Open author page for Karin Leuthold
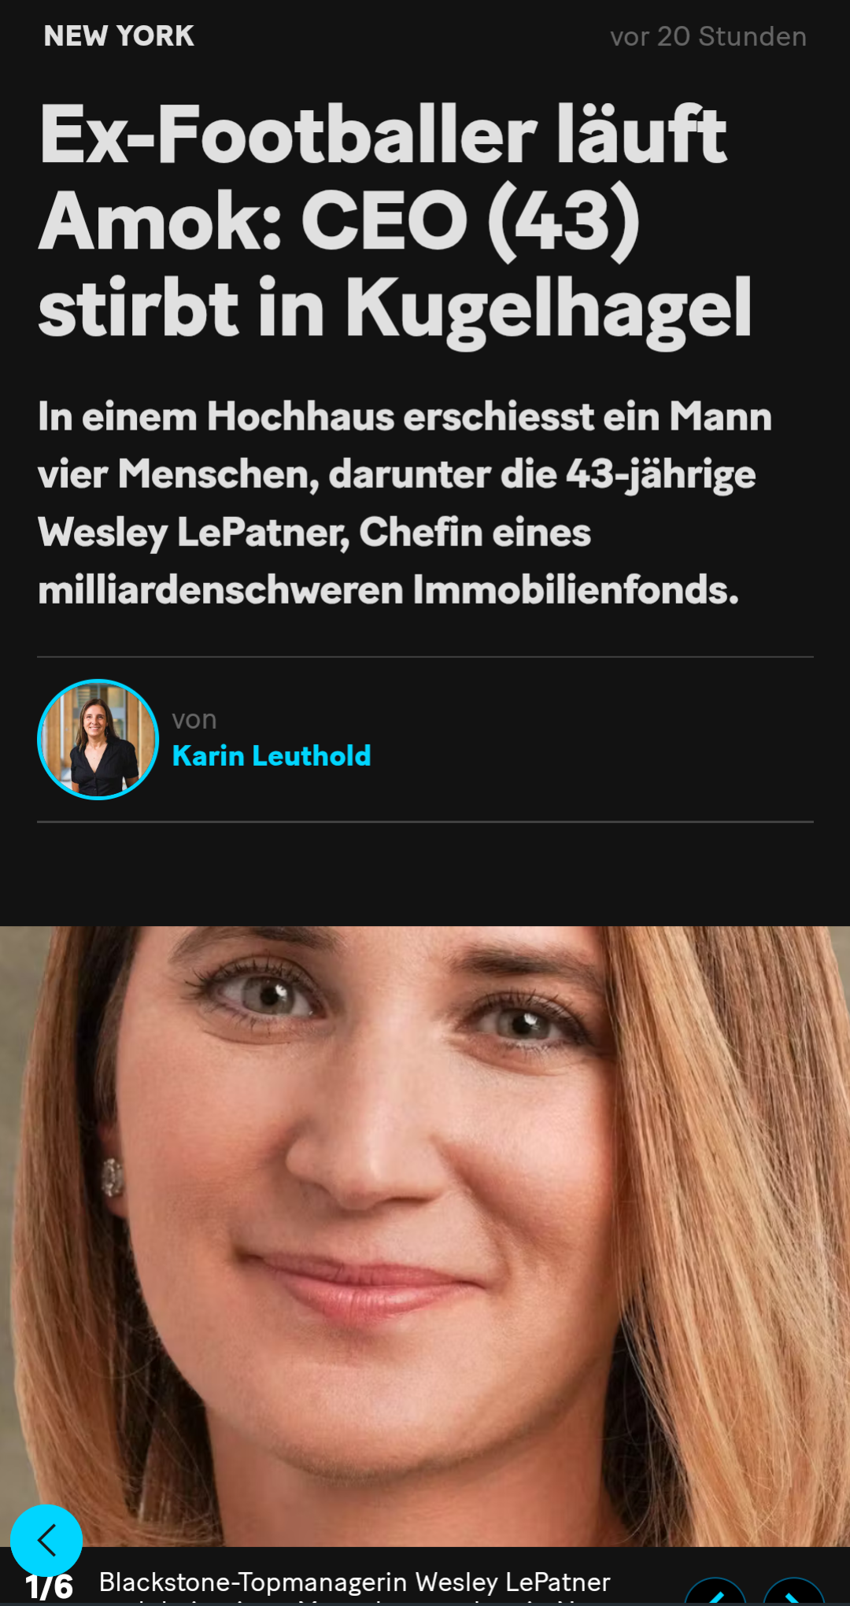This screenshot has width=850, height=1606. [x=272, y=756]
